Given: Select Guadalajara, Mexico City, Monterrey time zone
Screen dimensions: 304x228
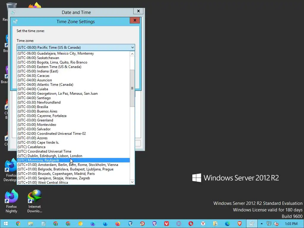Looking at the screenshot, I should tap(73, 53).
